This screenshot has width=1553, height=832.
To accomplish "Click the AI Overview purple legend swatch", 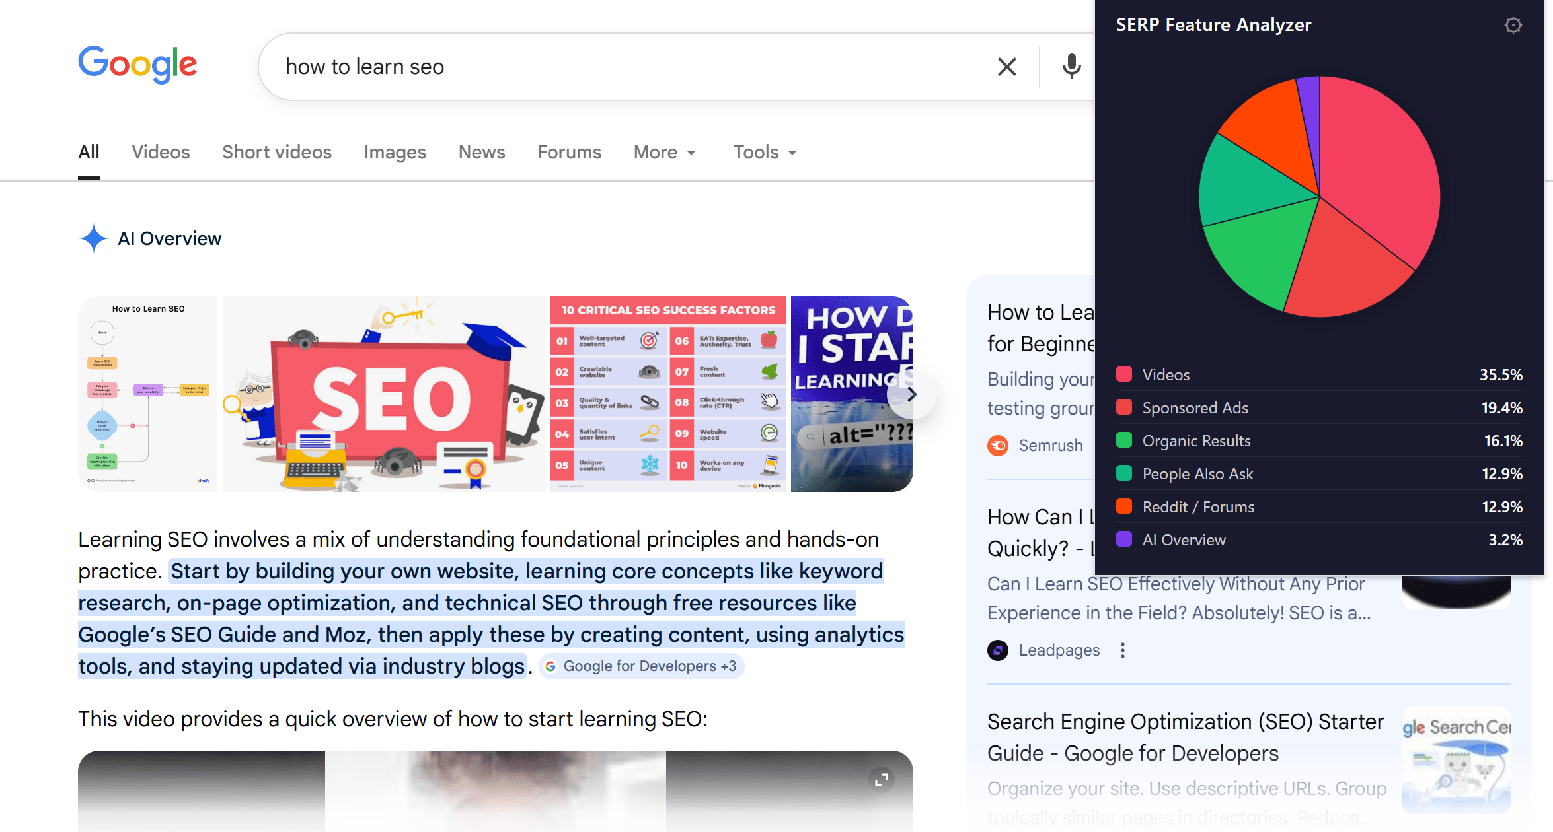I will (1124, 539).
